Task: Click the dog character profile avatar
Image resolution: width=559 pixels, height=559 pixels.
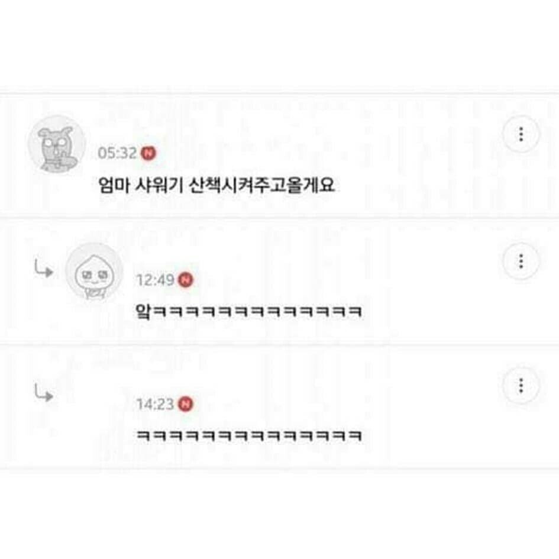Action: click(57, 144)
